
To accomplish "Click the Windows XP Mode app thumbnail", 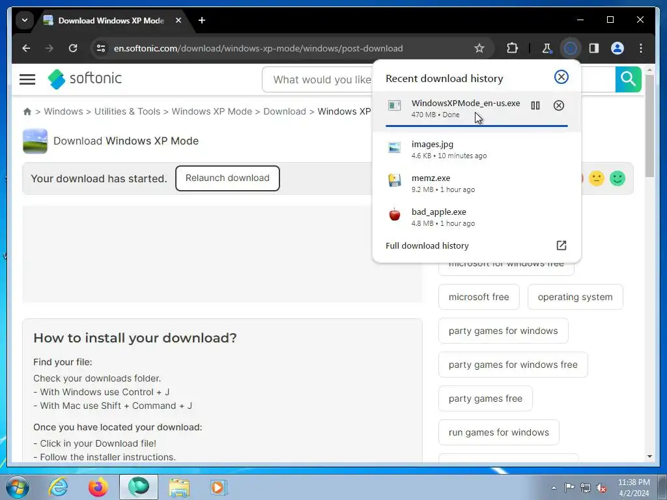I will [x=35, y=141].
